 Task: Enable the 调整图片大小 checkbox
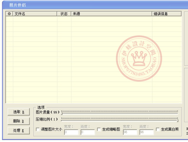coord(38,130)
